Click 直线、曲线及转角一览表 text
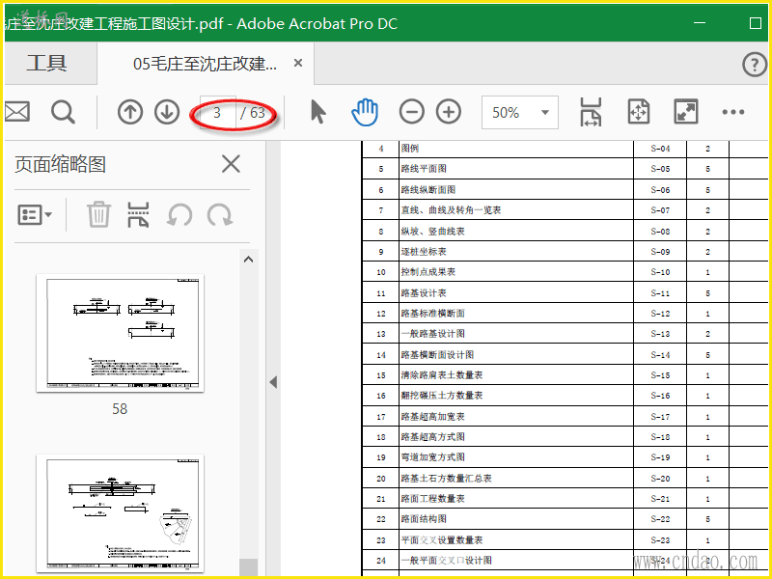 pos(451,210)
